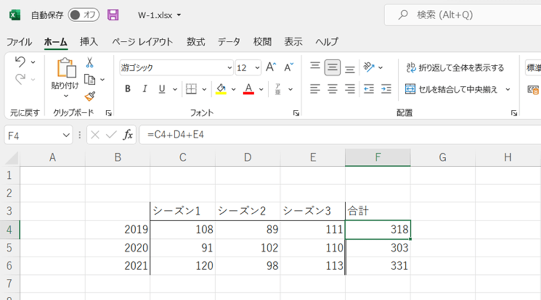541x300 pixels.
Task: Open the clipboard group dialog launcher
Action: [x=109, y=113]
